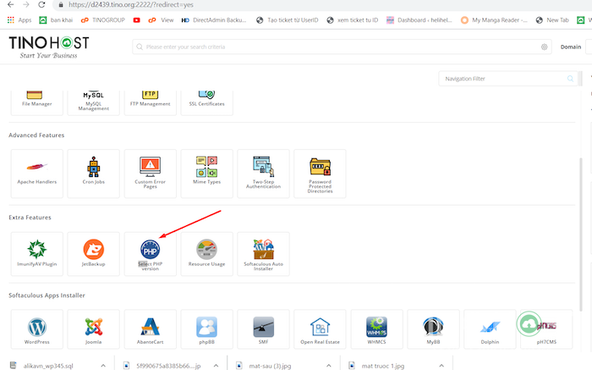Install SMF via Softaculous
Viewport: 592px width, 370px height.
pyautogui.click(x=264, y=329)
